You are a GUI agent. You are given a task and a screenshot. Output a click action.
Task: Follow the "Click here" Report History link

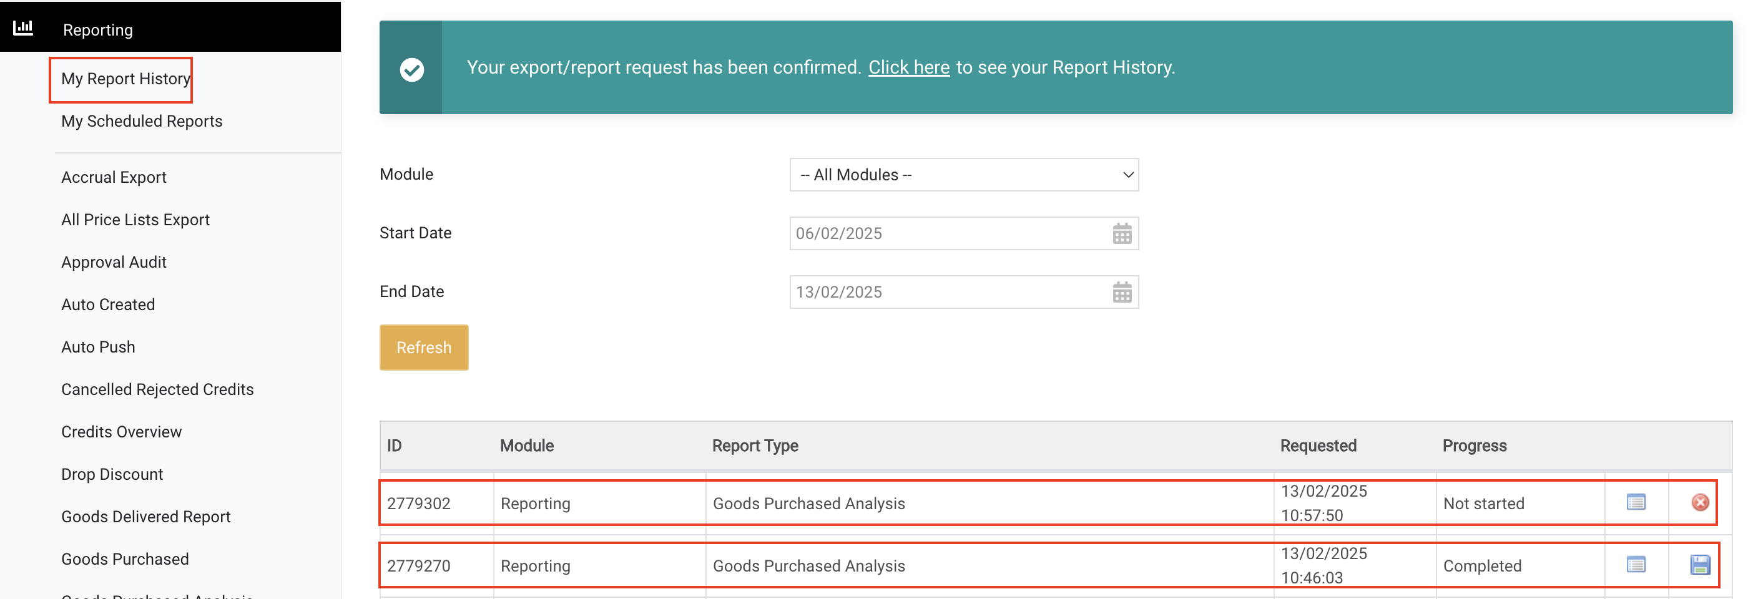tap(908, 68)
